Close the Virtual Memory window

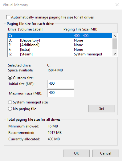coord(117,5)
